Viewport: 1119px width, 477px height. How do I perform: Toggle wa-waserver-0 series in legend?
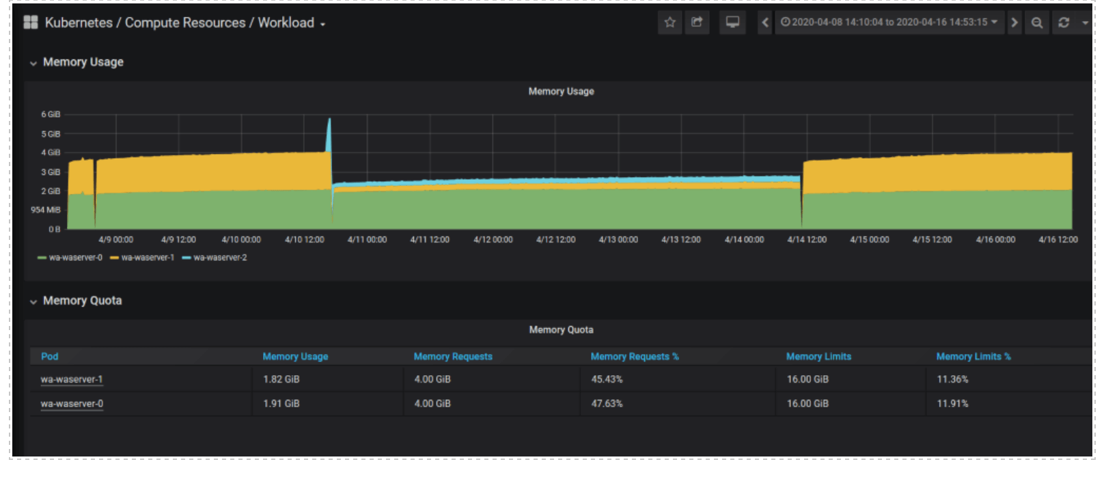[x=76, y=258]
